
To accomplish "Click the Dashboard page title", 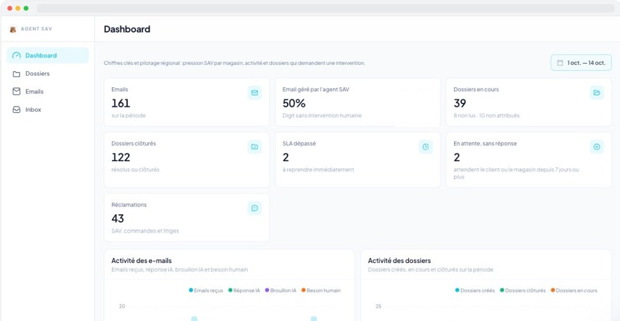I will 127,29.
